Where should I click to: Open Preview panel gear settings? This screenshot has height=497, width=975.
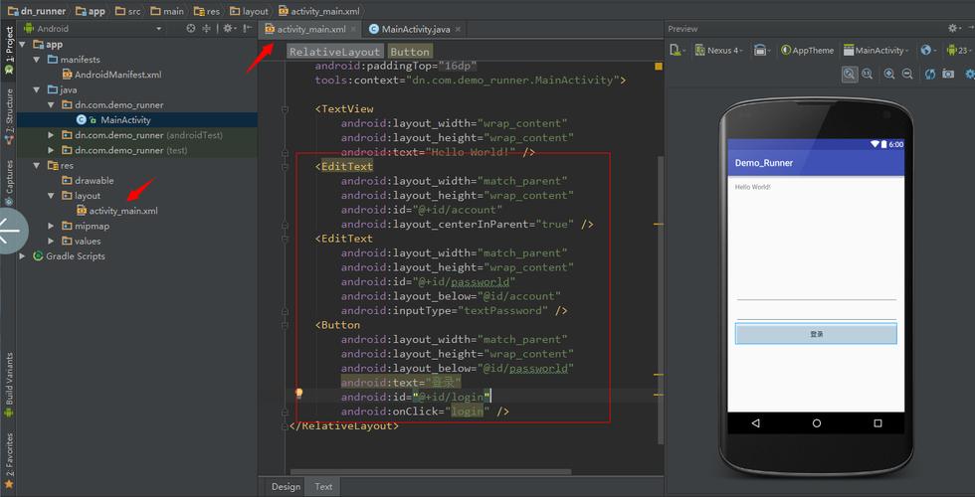point(953,28)
